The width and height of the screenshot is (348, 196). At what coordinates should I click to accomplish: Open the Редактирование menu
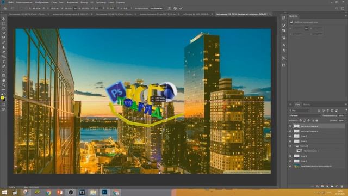point(23,2)
